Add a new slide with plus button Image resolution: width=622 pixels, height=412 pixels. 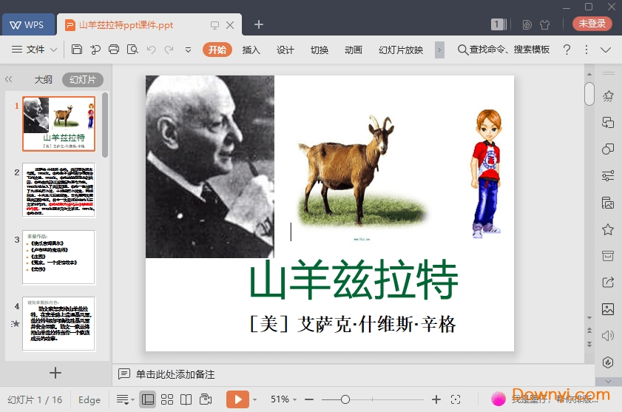coord(55,373)
